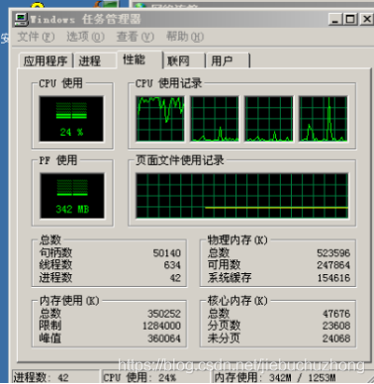This screenshot has height=384, width=374.
Task: Click the CPU usage gauge showing 24 %
Action: (71, 119)
